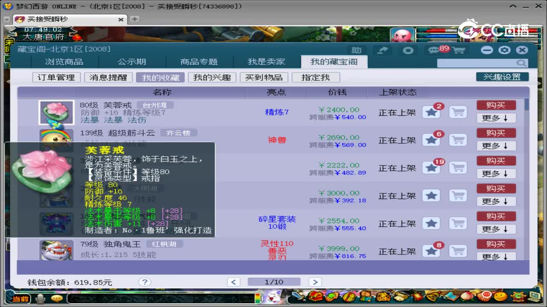Switch to 公示期 tab
Image resolution: width=547 pixels, height=307 pixels.
coord(132,62)
